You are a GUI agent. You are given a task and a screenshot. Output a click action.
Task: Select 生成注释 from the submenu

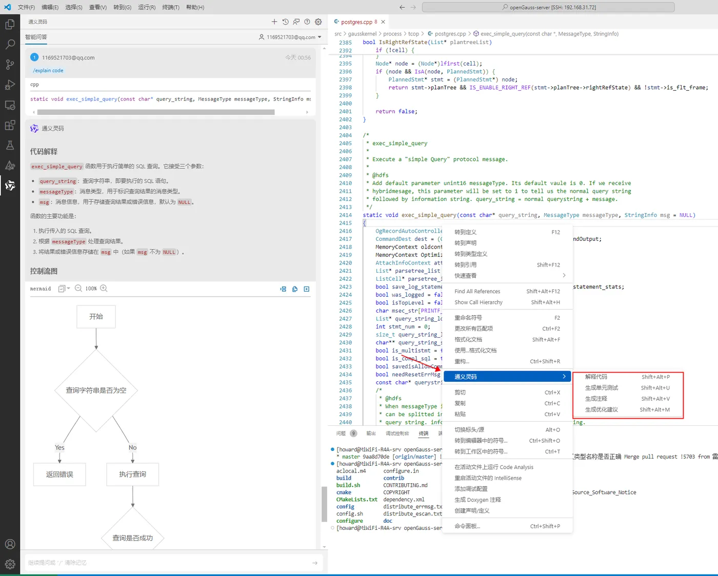628,399
